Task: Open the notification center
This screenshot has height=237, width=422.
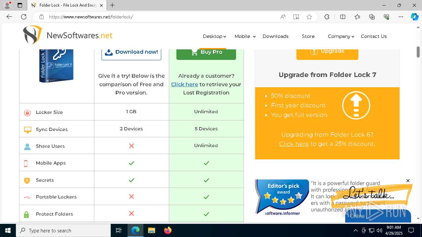Action: [x=411, y=230]
